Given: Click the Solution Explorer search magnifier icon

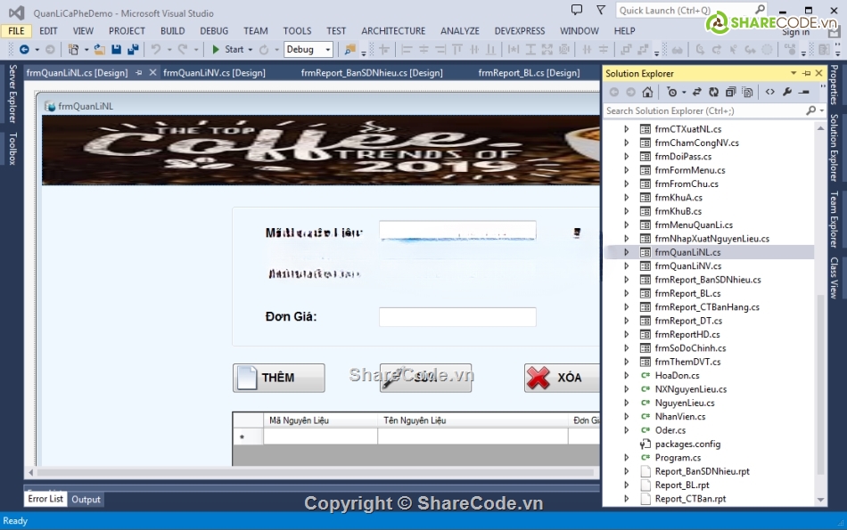Looking at the screenshot, I should [x=810, y=110].
